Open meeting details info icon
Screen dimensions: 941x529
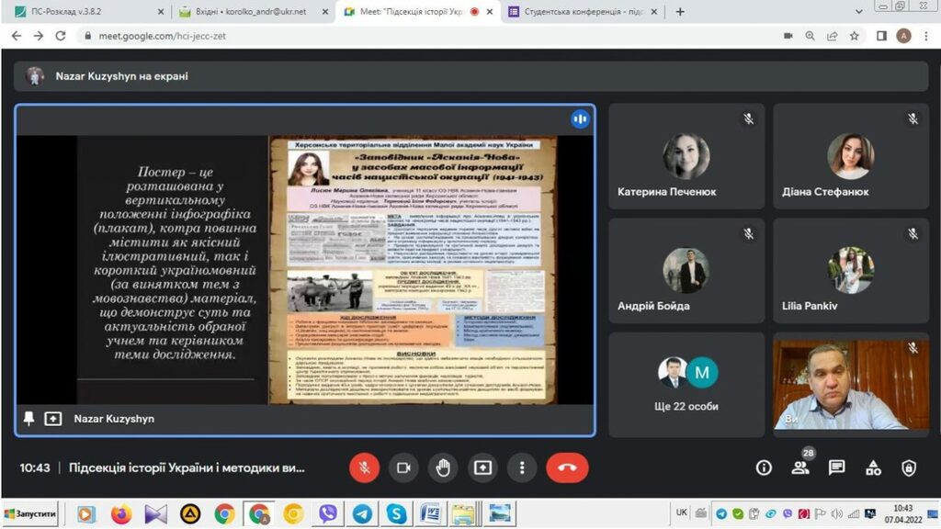point(764,467)
